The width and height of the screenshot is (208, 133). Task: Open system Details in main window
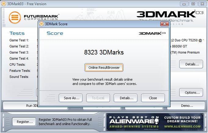pyautogui.click(x=191, y=64)
